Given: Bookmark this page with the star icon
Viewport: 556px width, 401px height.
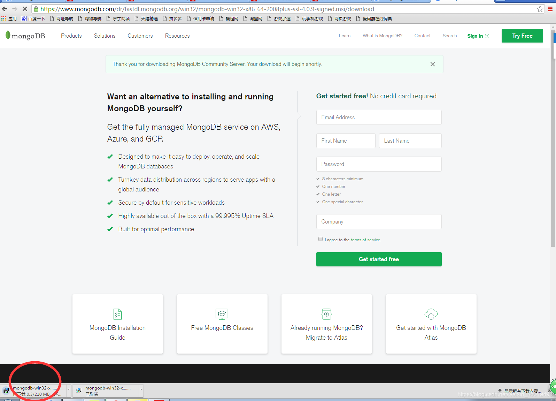Looking at the screenshot, I should pos(540,9).
